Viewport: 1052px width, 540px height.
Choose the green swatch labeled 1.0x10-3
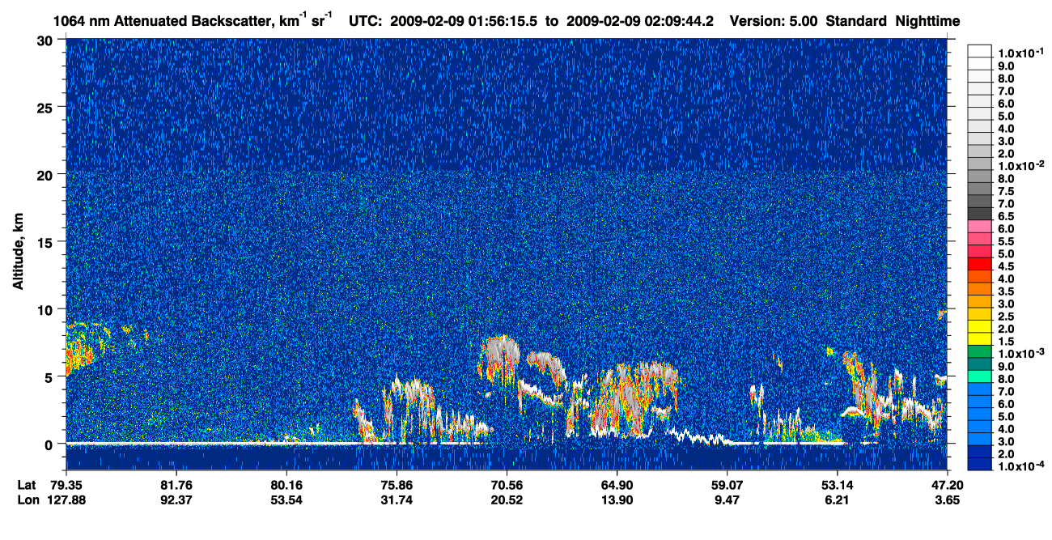979,353
